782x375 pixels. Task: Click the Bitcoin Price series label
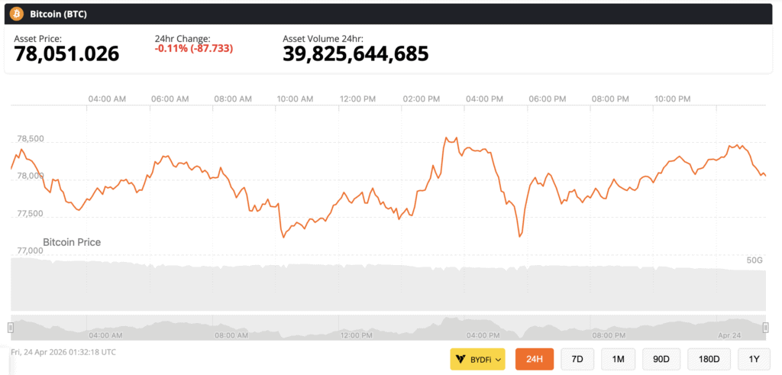click(72, 242)
